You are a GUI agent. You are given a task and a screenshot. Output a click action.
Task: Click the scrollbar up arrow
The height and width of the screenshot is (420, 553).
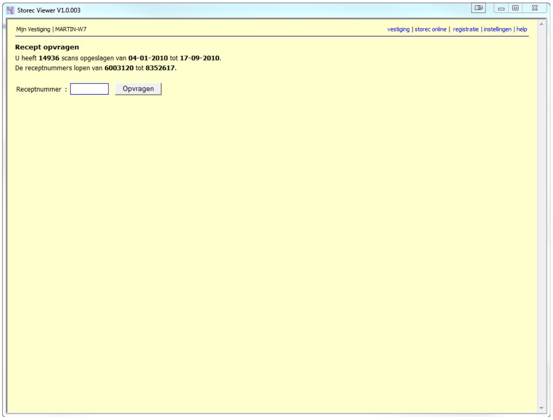click(x=542, y=24)
